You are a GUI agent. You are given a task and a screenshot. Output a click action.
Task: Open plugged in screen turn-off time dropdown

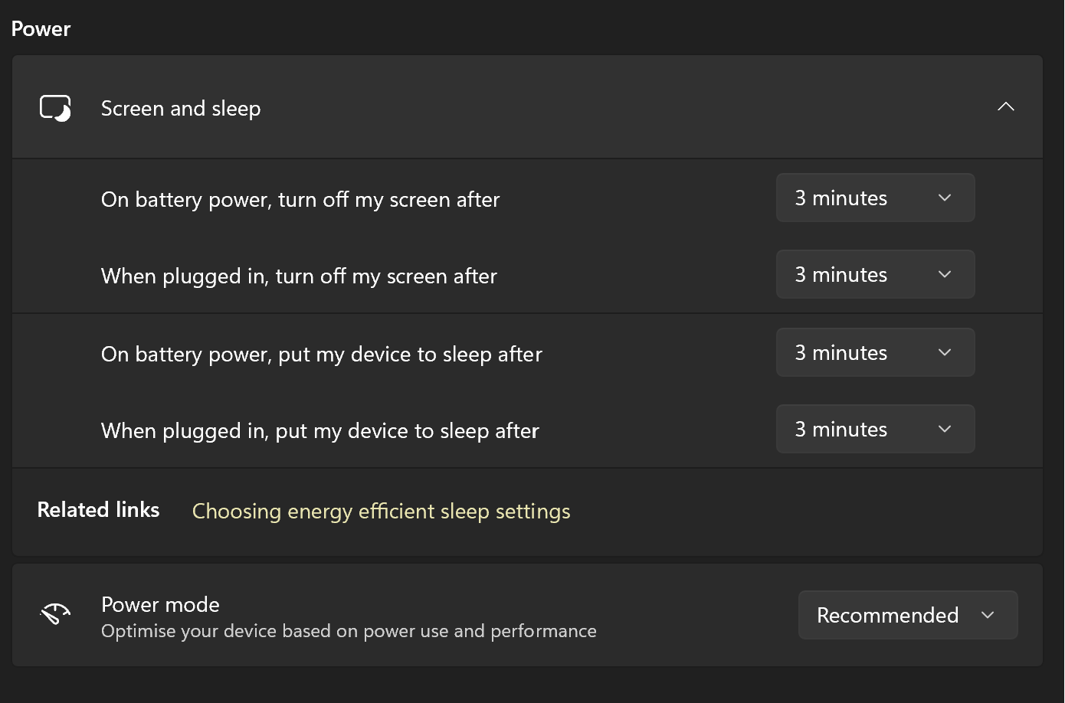875,275
